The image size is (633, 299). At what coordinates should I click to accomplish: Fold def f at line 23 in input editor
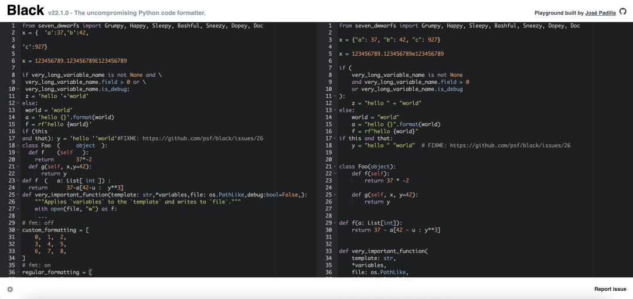18,181
